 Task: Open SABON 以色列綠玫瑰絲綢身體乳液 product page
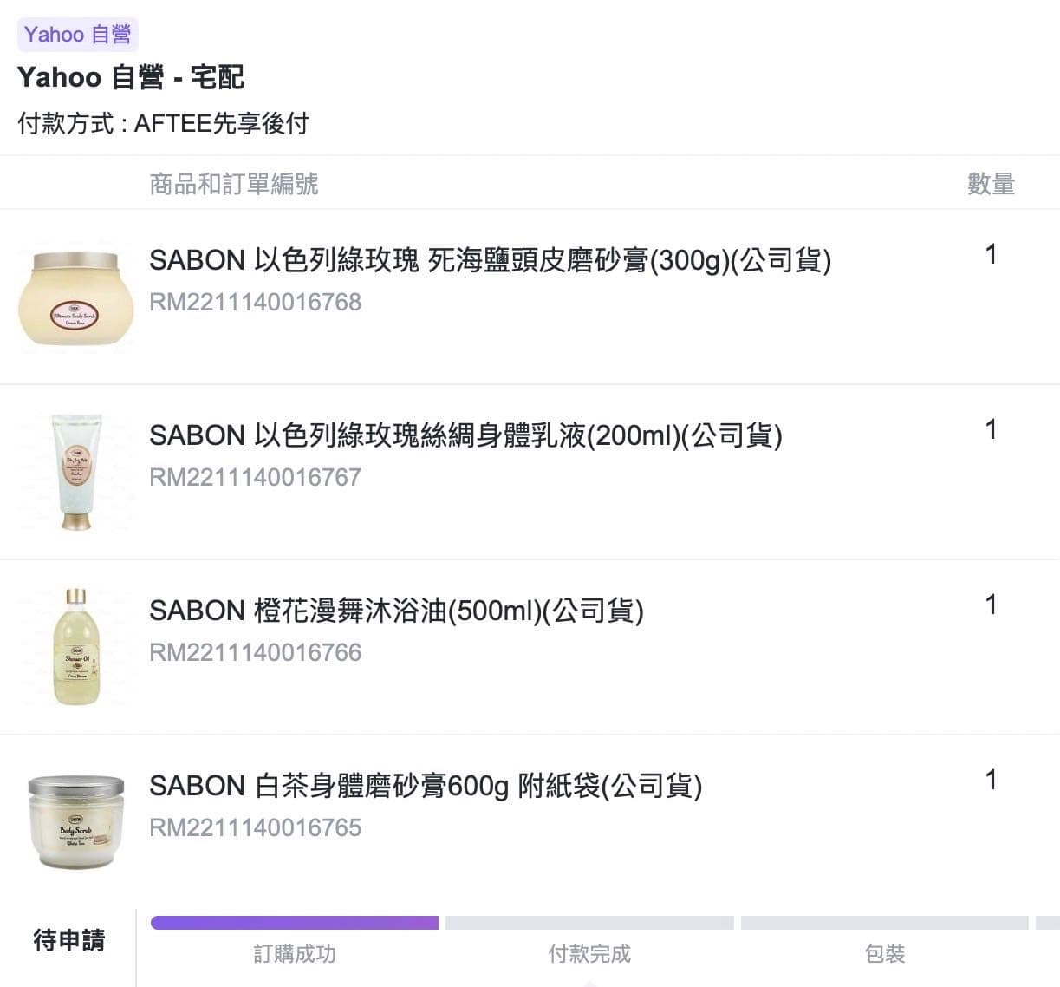[x=466, y=436]
